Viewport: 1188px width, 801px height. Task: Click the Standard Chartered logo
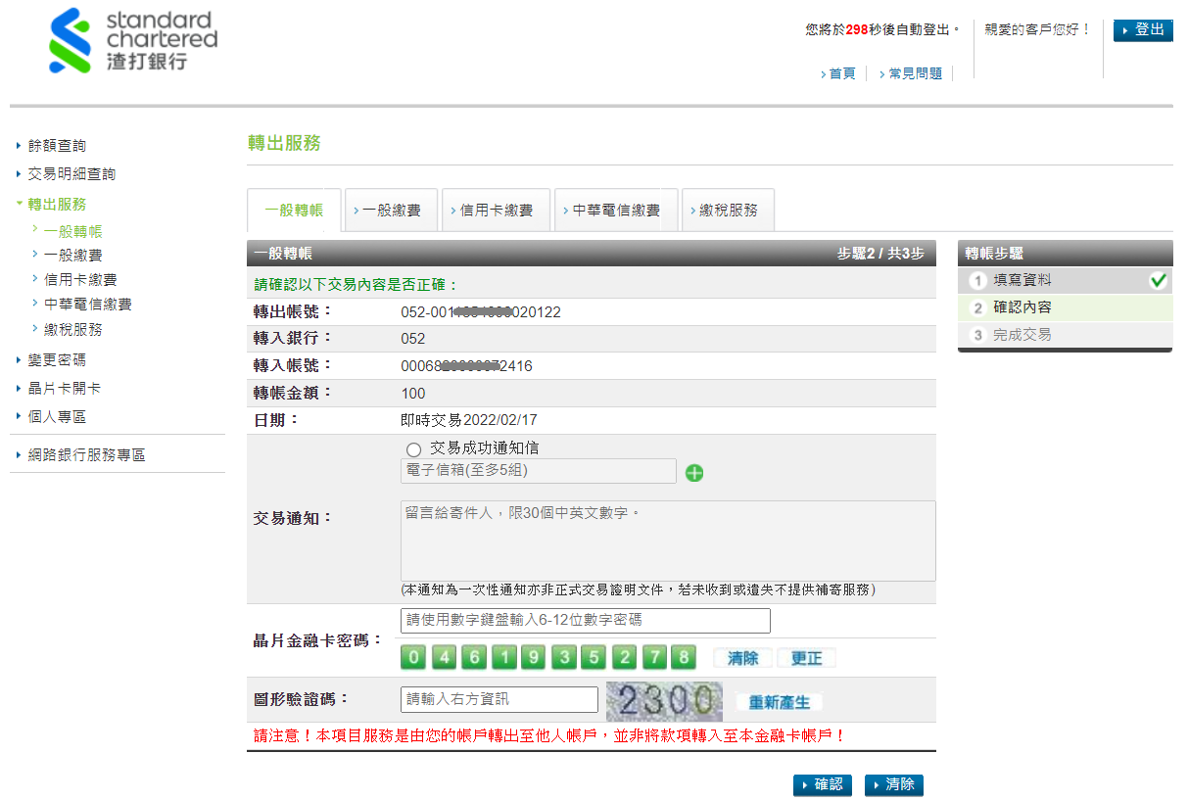click(x=133, y=41)
